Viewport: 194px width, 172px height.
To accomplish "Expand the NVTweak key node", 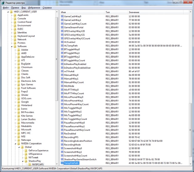I will tap(23, 158).
